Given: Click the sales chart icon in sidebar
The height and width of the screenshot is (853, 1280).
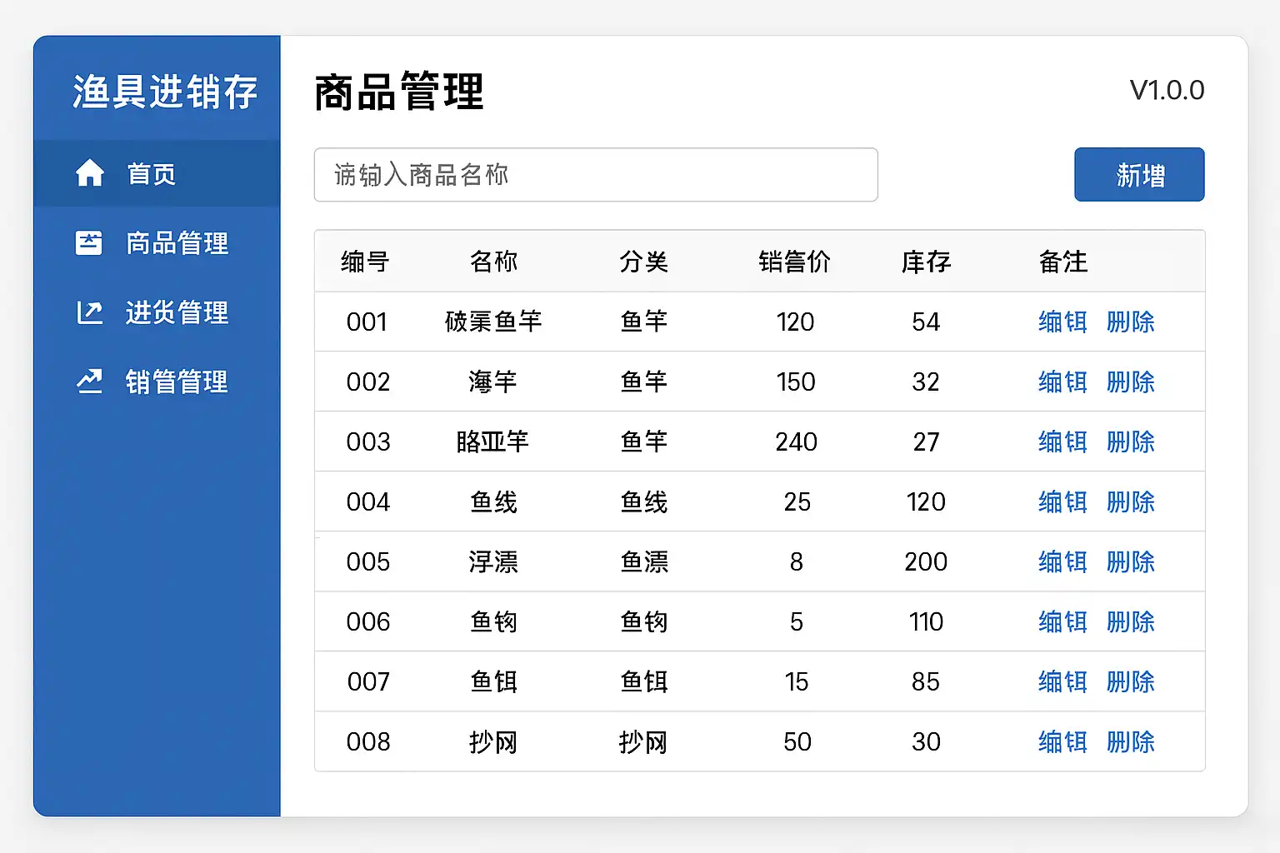Looking at the screenshot, I should [x=89, y=382].
